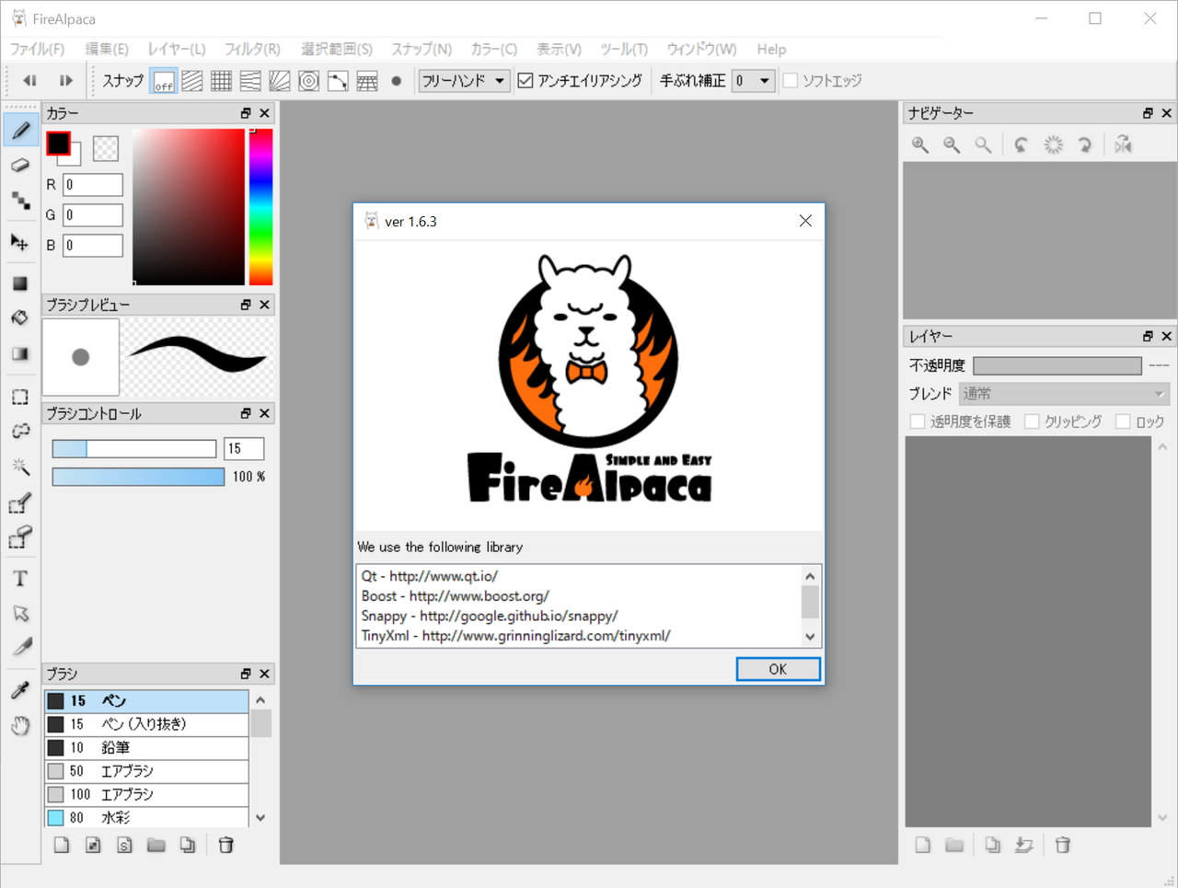The width and height of the screenshot is (1178, 888).
Task: Select the Bucket fill tool
Action: point(20,317)
